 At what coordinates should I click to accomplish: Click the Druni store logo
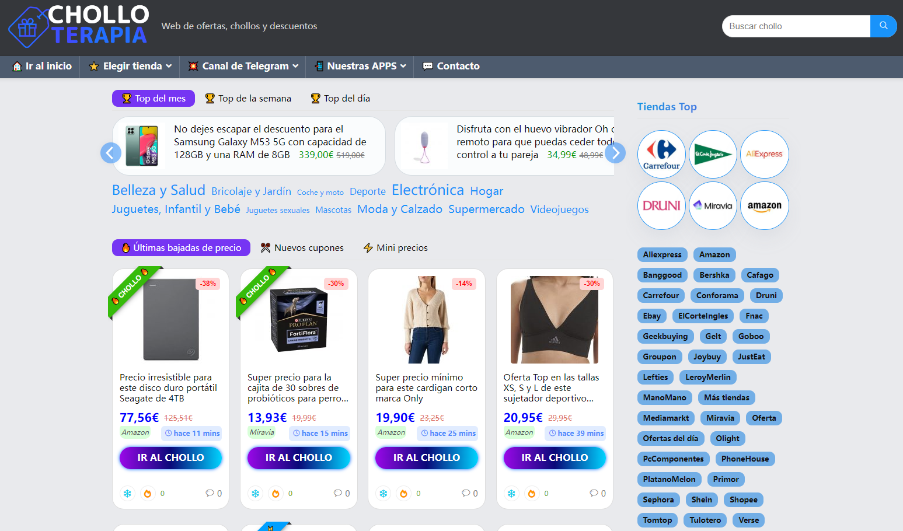tap(661, 205)
